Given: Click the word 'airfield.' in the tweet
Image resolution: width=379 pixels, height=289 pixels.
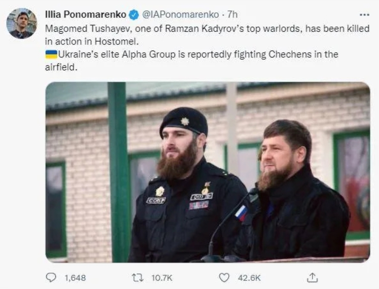Looking at the screenshot, I should [61, 67].
